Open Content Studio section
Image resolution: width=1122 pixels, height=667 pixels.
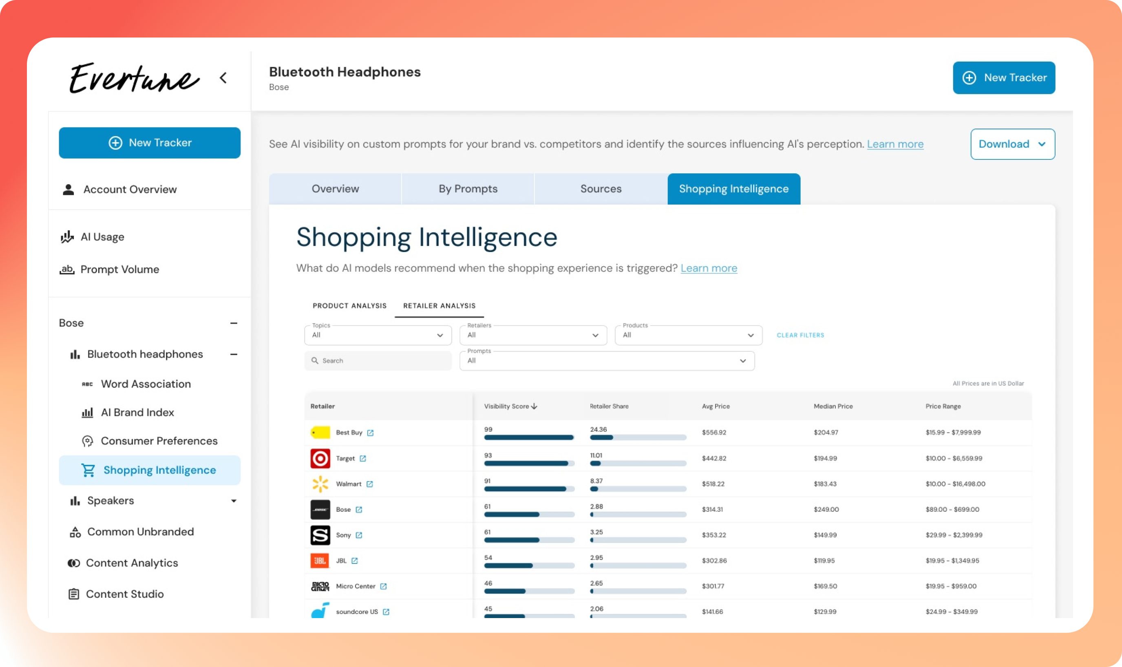point(124,594)
